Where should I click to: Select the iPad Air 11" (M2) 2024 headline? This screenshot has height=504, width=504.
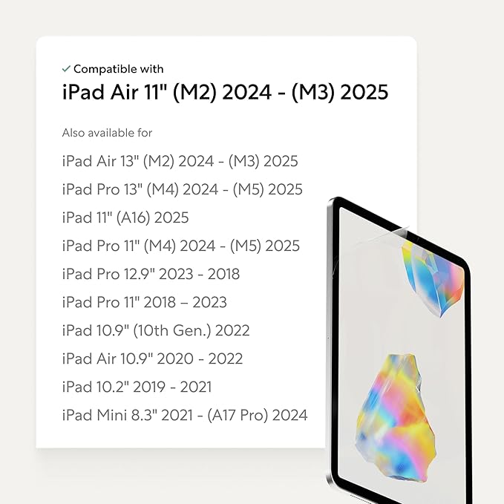225,93
